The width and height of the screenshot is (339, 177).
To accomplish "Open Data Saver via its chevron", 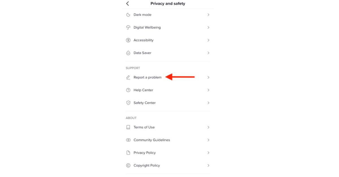I will pyautogui.click(x=208, y=53).
